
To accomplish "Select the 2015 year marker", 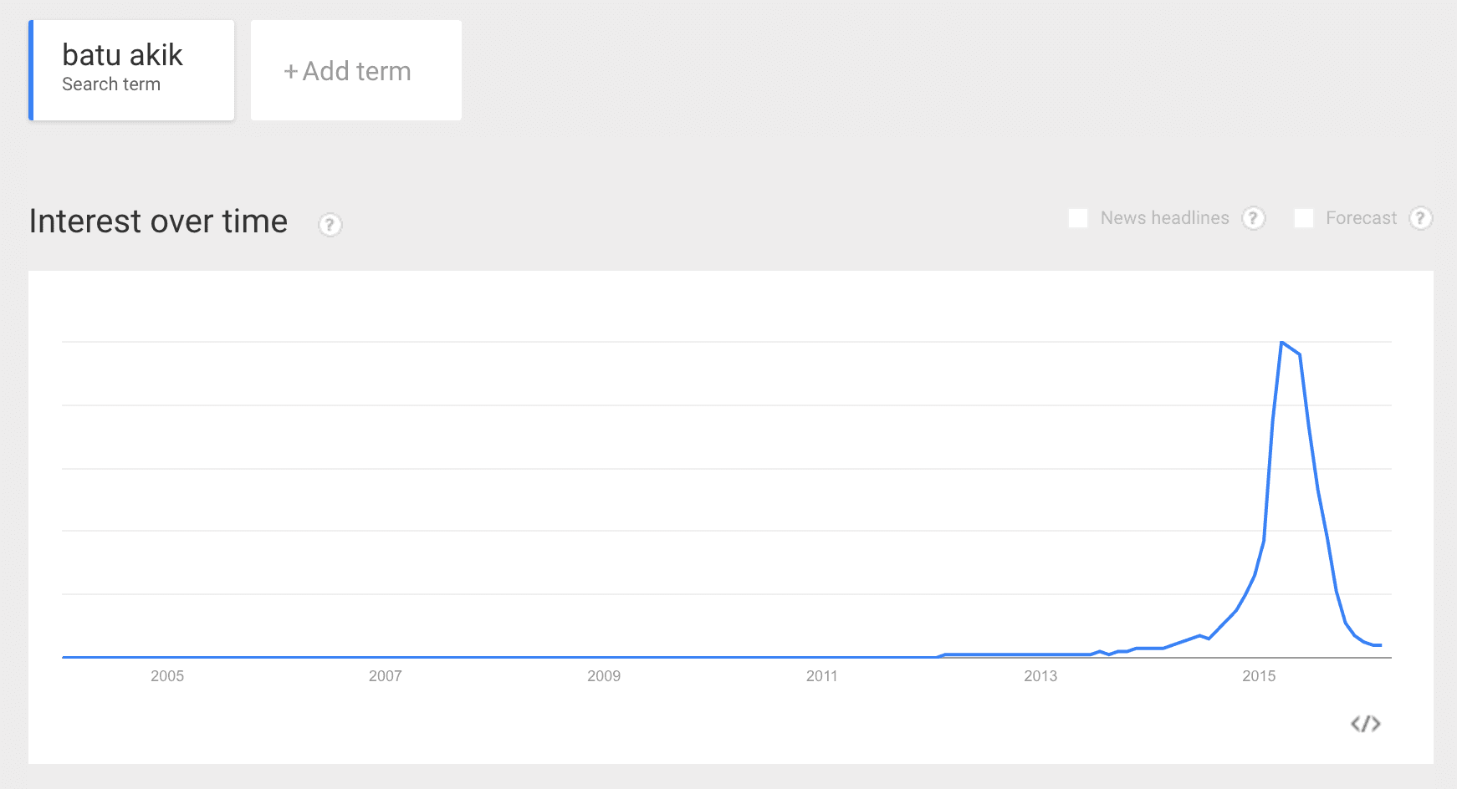I will point(1259,676).
